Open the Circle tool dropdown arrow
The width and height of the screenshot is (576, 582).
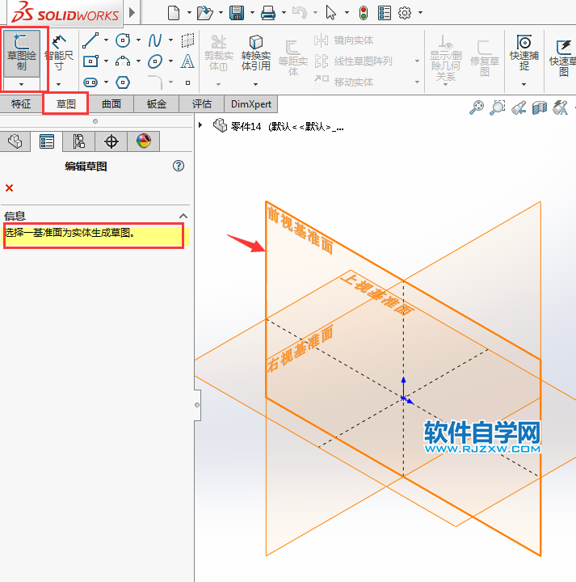click(x=138, y=40)
